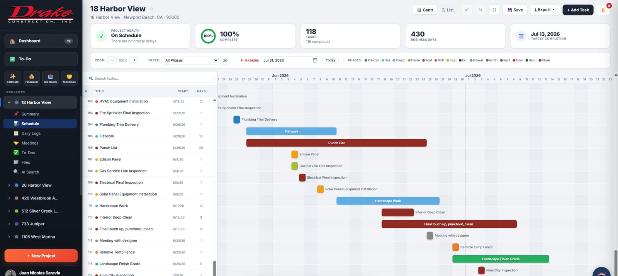Open the All Phases filter dropdown
The image size is (618, 276).
(x=191, y=60)
